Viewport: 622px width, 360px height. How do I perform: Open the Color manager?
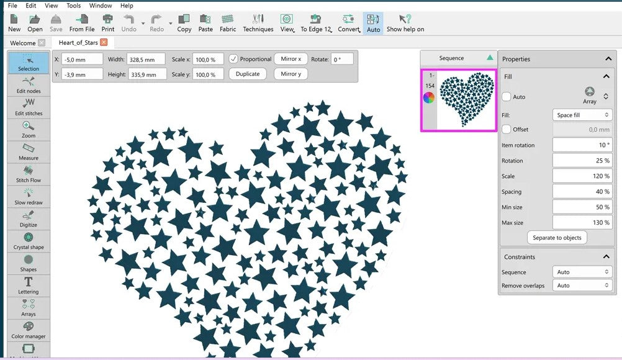click(29, 330)
